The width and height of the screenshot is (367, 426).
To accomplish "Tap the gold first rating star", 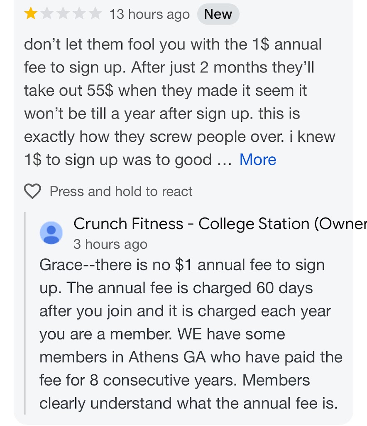I will pos(31,14).
